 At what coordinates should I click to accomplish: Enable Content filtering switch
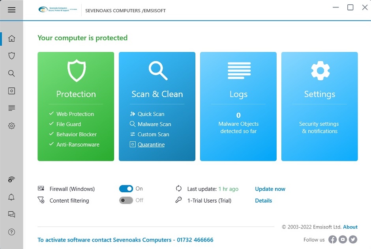[x=126, y=200]
